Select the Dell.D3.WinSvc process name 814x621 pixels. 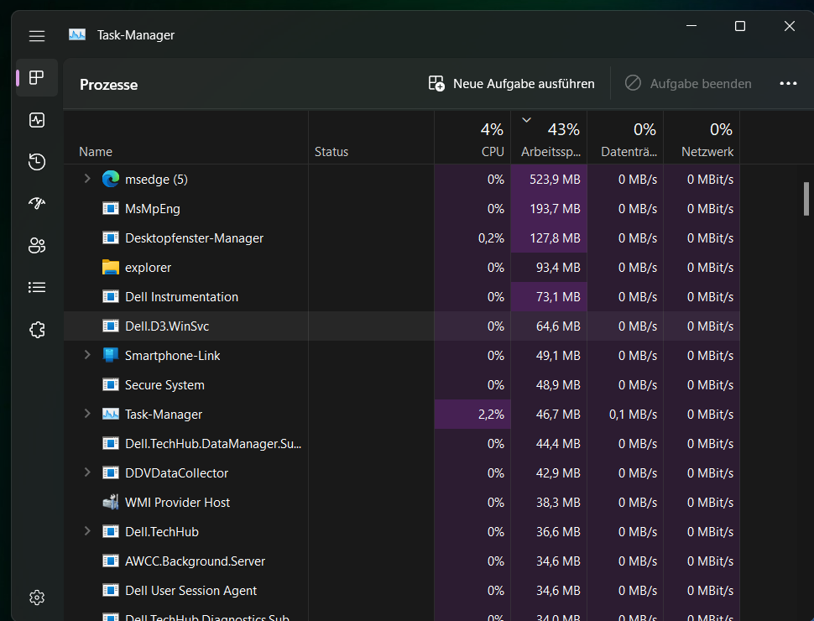click(x=167, y=326)
